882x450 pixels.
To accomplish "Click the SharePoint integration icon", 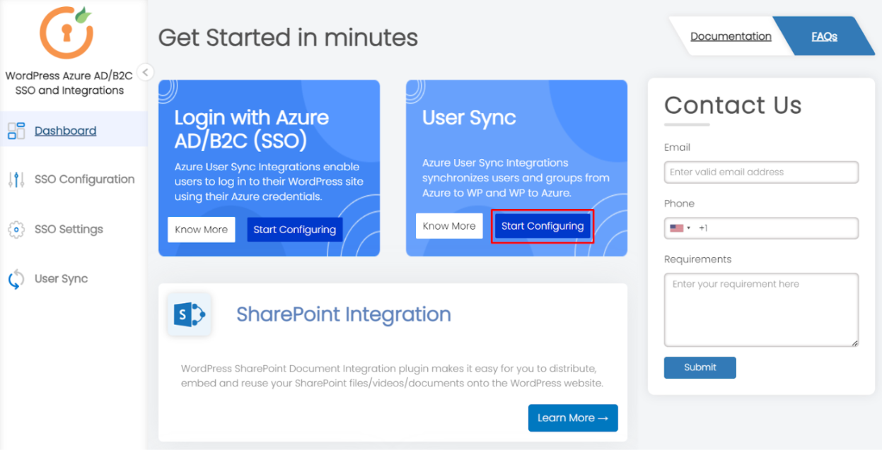I will [188, 314].
